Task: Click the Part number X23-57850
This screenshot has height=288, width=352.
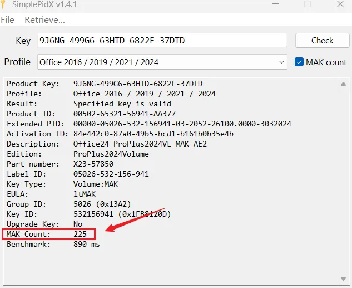Action: 93,164
